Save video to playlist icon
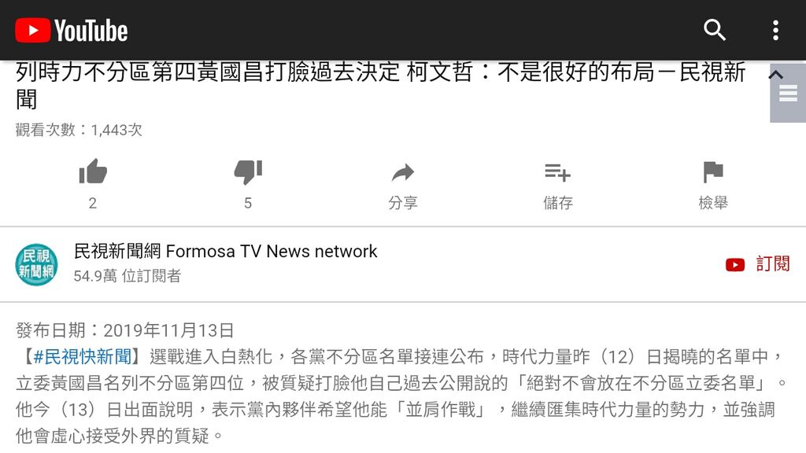 click(x=558, y=172)
